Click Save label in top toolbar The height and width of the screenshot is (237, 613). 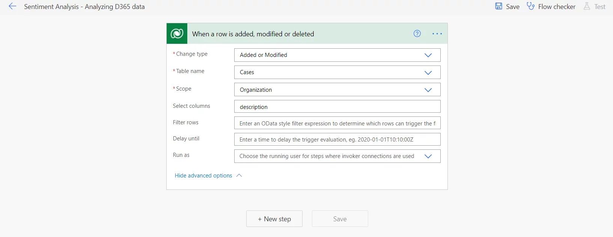tap(513, 7)
